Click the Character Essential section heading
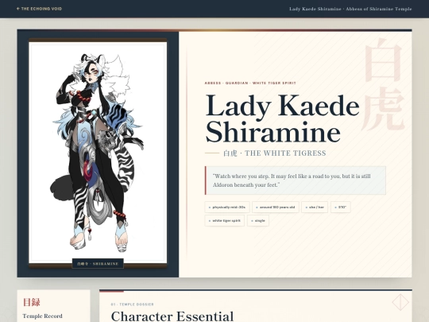 click(x=172, y=316)
